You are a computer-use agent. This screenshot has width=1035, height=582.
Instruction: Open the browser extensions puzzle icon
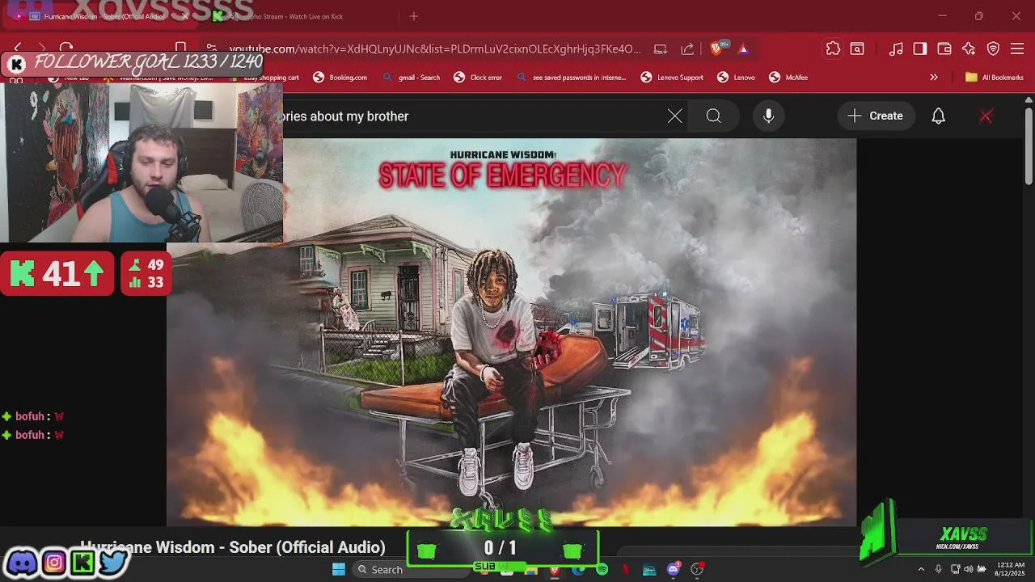(833, 48)
